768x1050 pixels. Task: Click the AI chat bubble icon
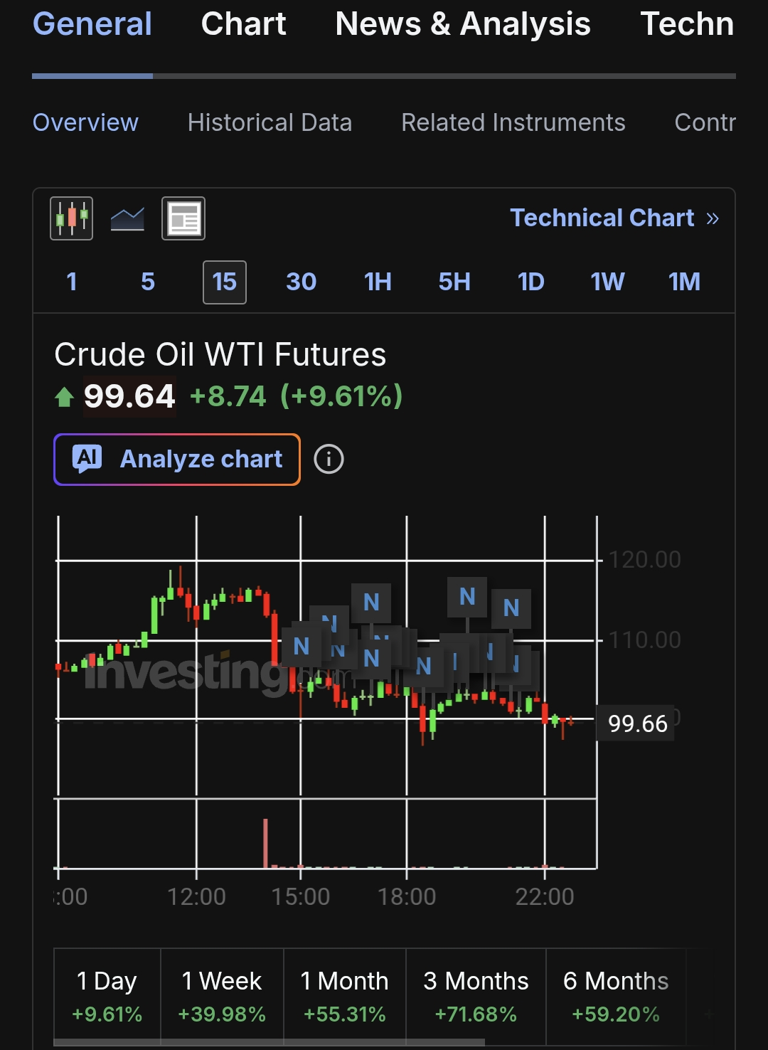click(87, 459)
